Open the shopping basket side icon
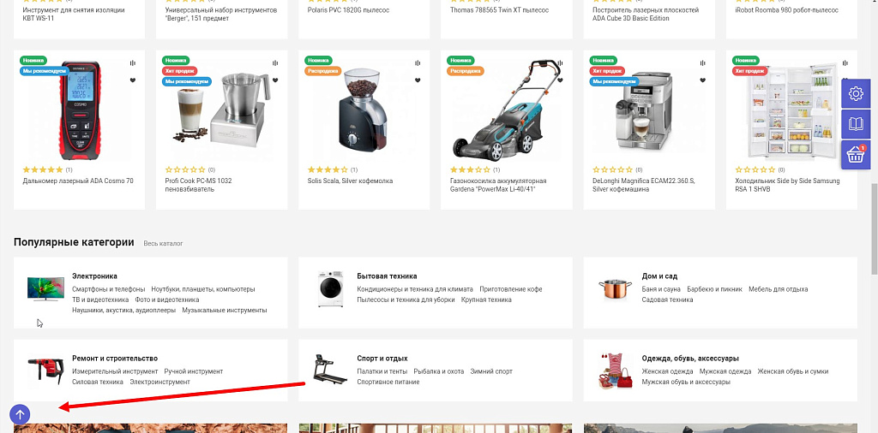The image size is (878, 433). tap(855, 155)
